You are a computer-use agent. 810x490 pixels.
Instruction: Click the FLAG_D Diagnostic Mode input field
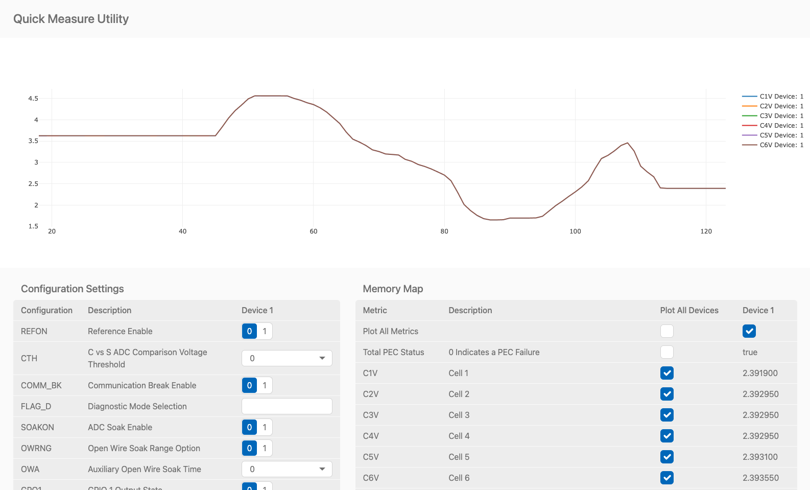pyautogui.click(x=287, y=406)
